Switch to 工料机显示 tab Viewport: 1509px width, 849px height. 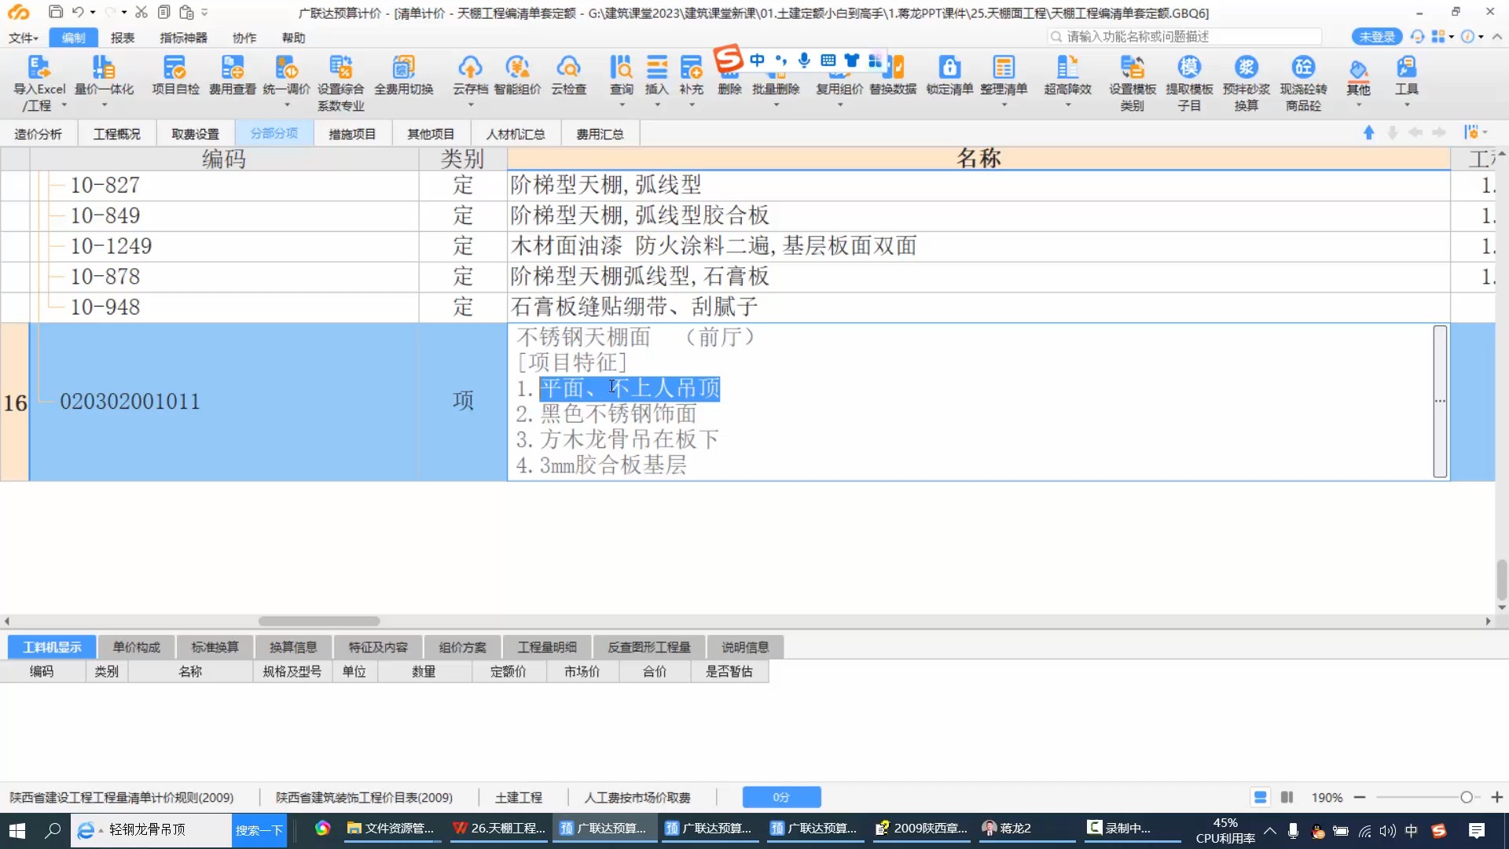tap(52, 646)
